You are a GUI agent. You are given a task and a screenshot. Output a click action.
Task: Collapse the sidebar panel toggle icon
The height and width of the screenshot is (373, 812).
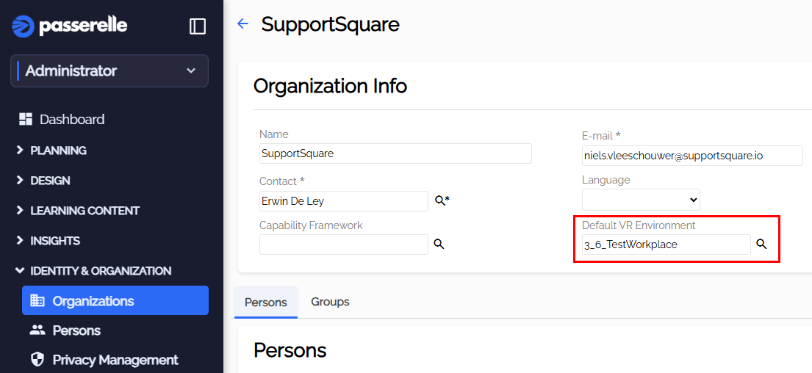point(198,26)
